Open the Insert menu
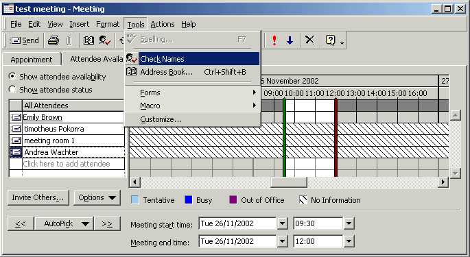The width and height of the screenshot is (470, 257). 80,24
